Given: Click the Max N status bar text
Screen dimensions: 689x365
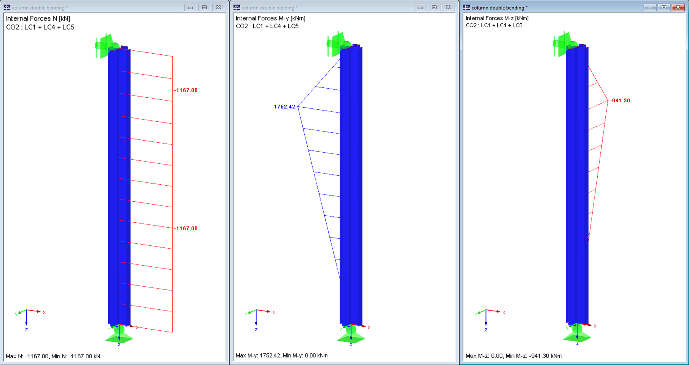Looking at the screenshot, I should point(54,357).
